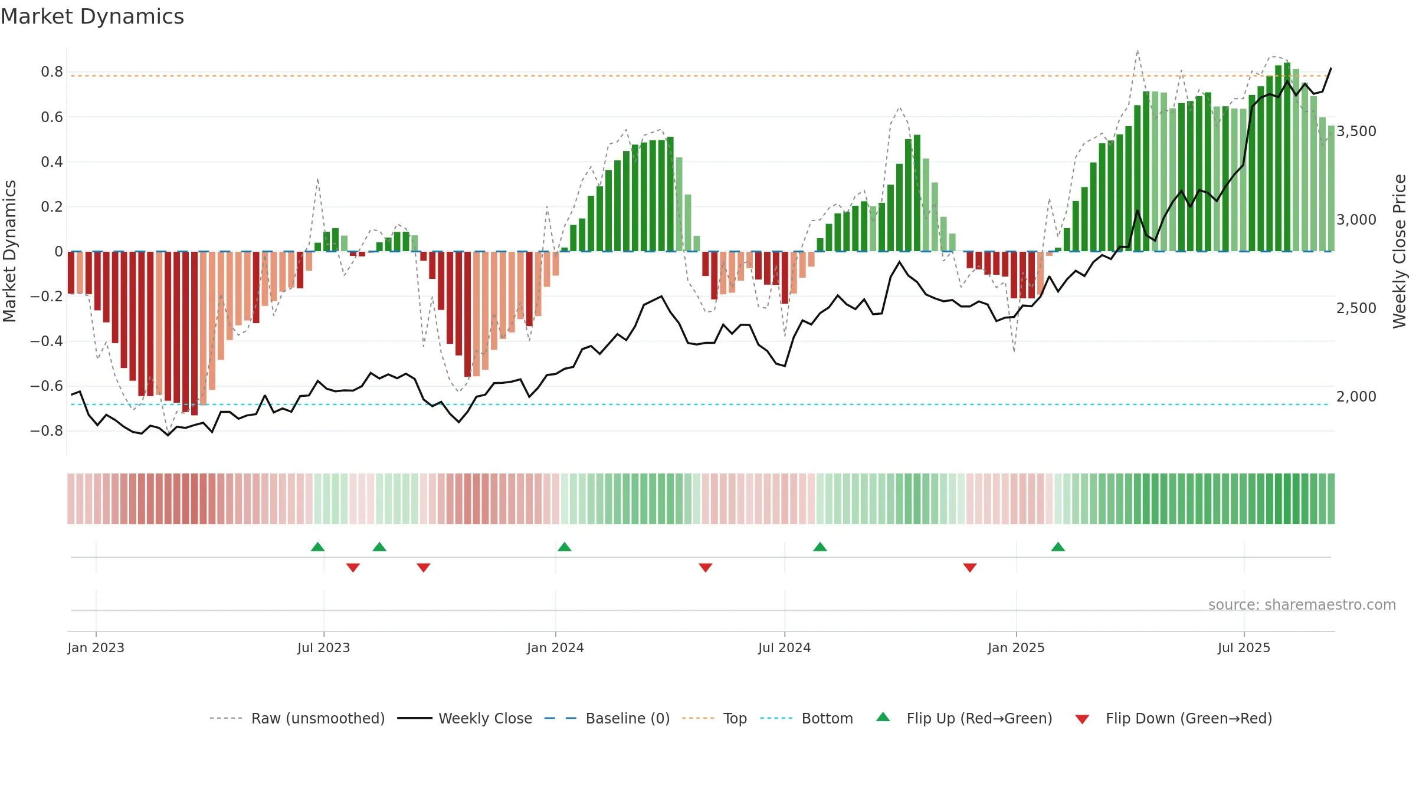1416x796 pixels.
Task: Click the 2,000 price axis tick label
Action: point(1356,396)
